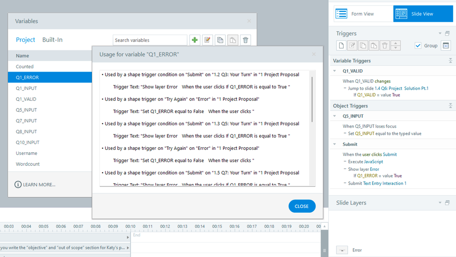Expand the timeline row with objective text

click(128, 248)
